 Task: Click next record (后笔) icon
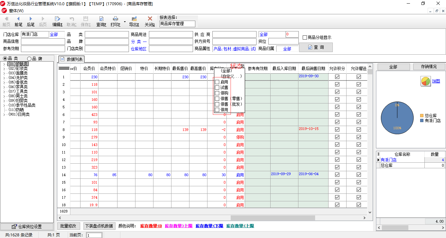[x=31, y=19]
